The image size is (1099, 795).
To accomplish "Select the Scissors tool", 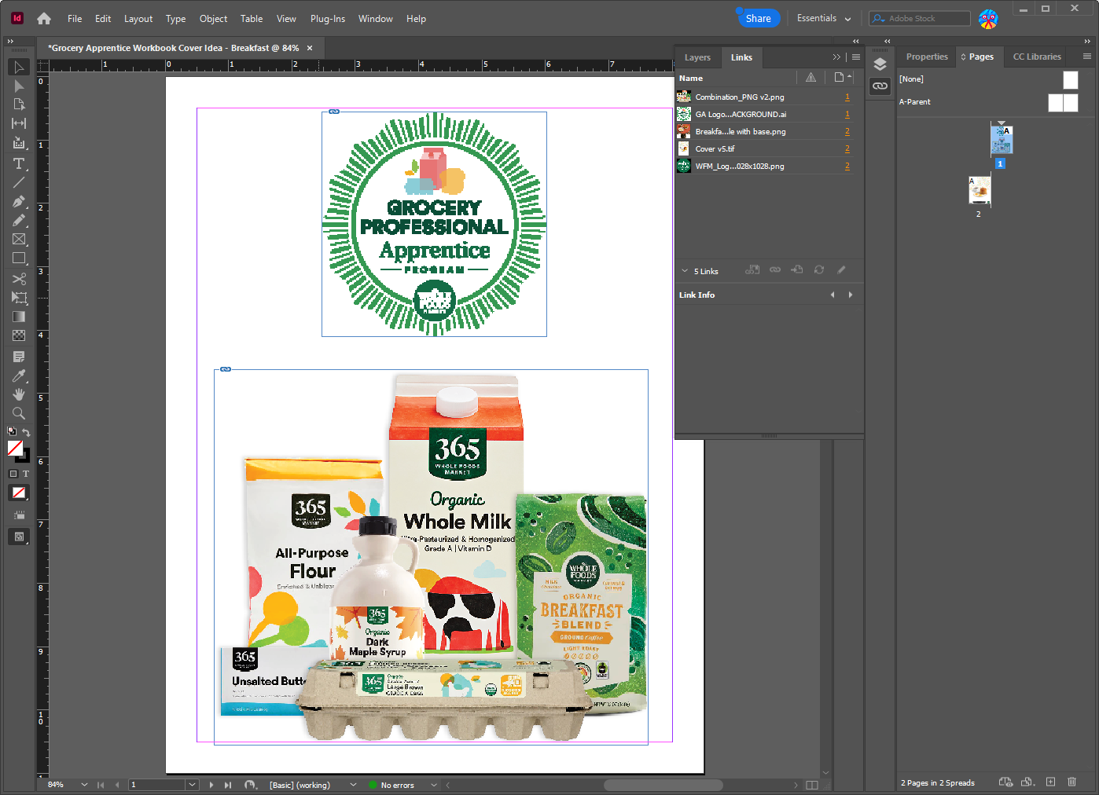I will coord(19,279).
